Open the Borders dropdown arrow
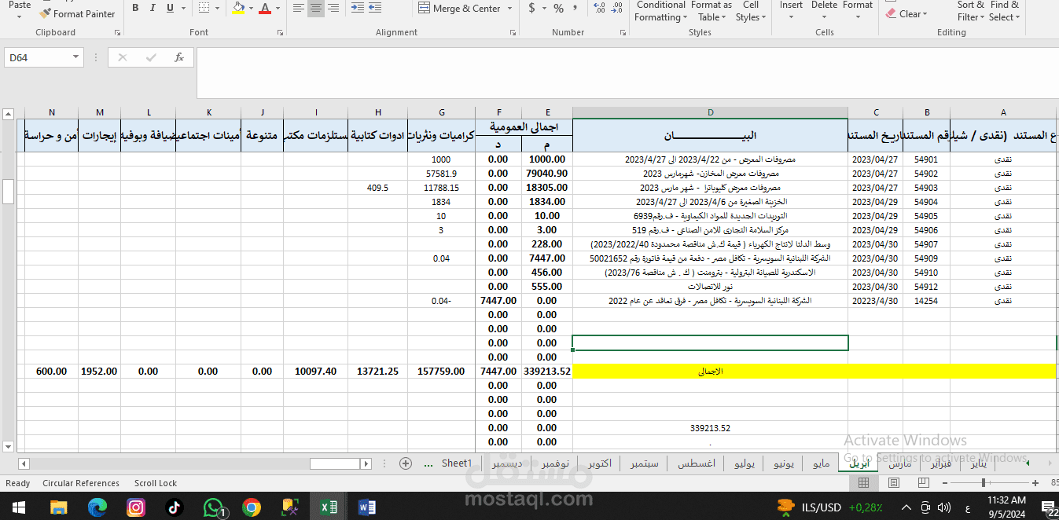 (216, 9)
